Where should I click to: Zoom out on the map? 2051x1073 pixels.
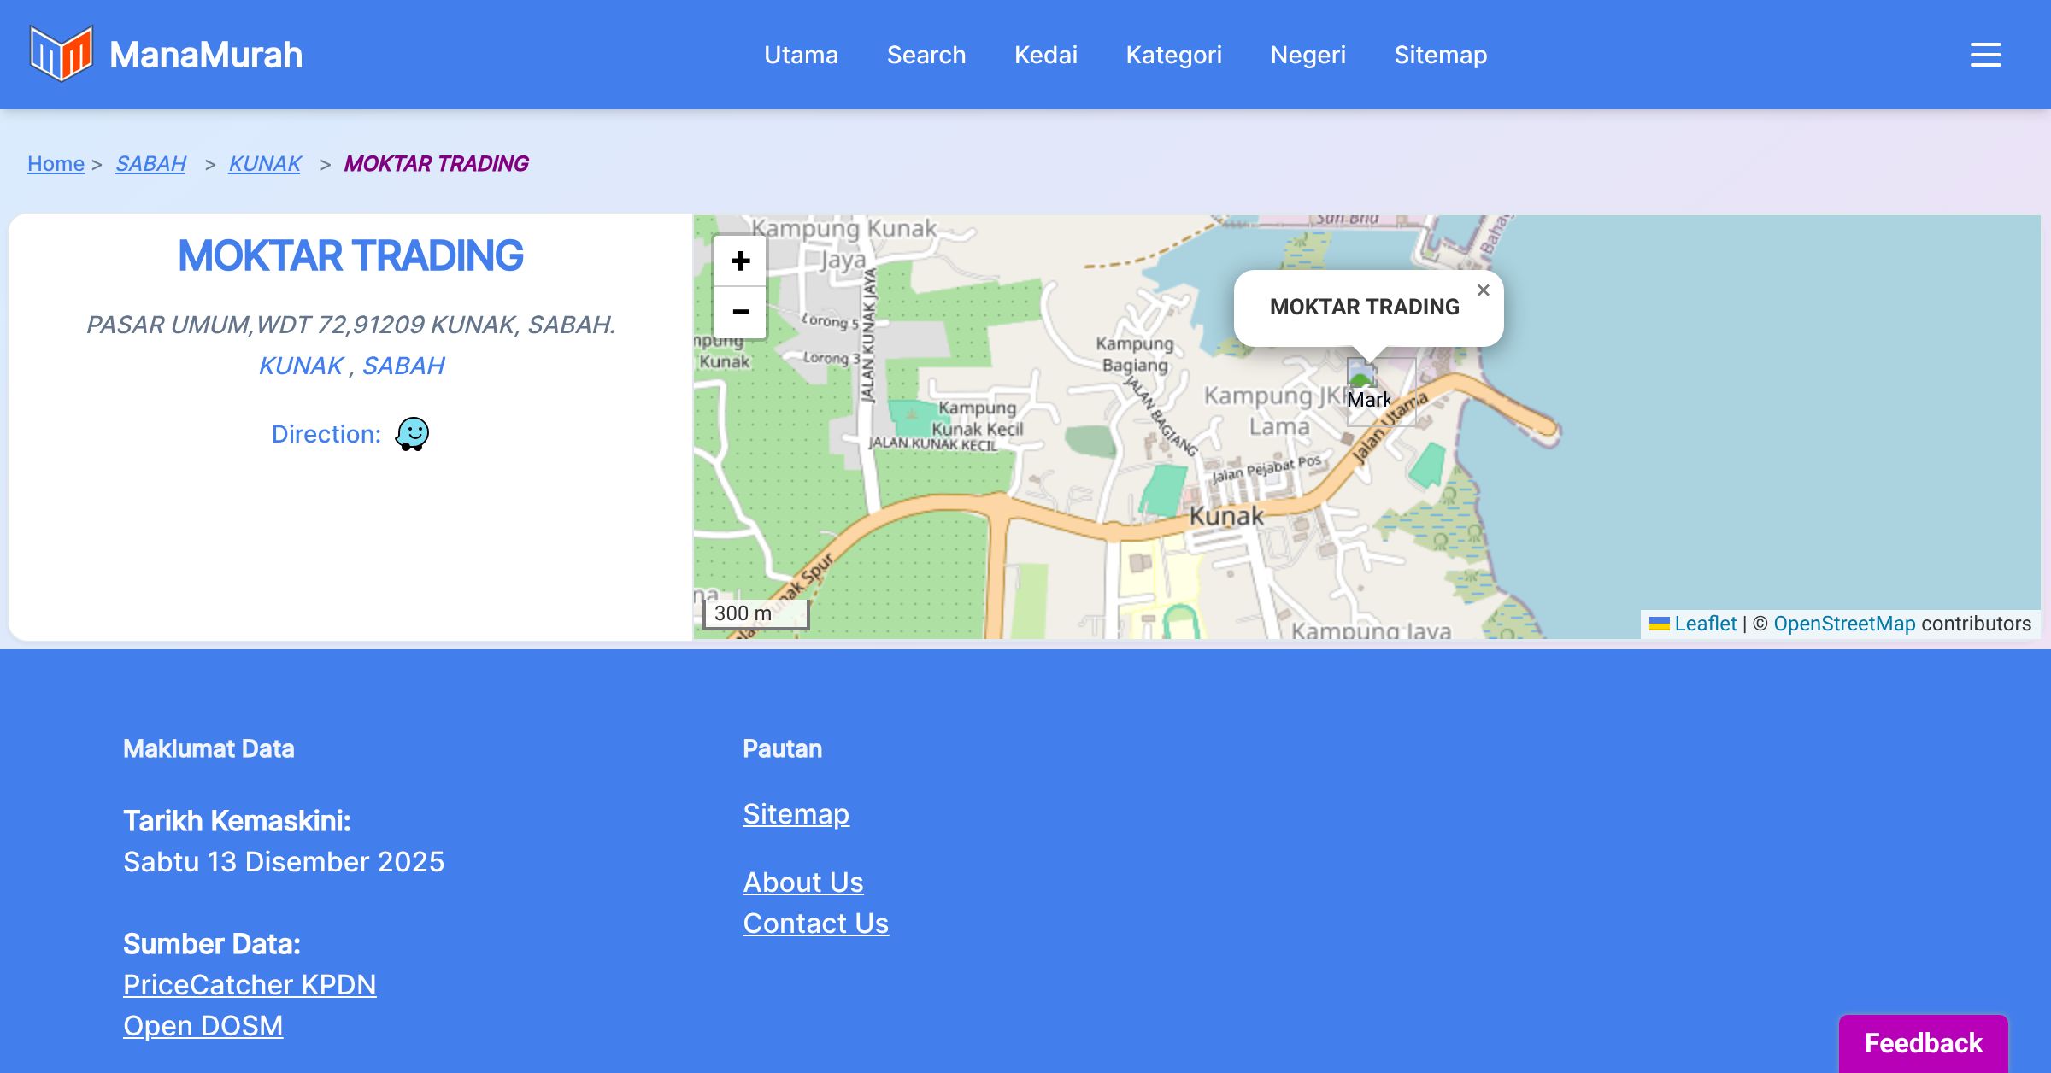click(x=740, y=312)
